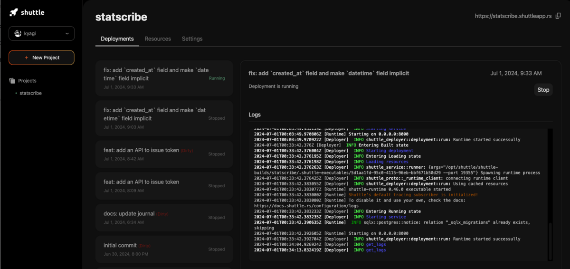The height and width of the screenshot is (269, 570).
Task: Click the sqlx::postgres::notice log line
Action: (x=392, y=225)
